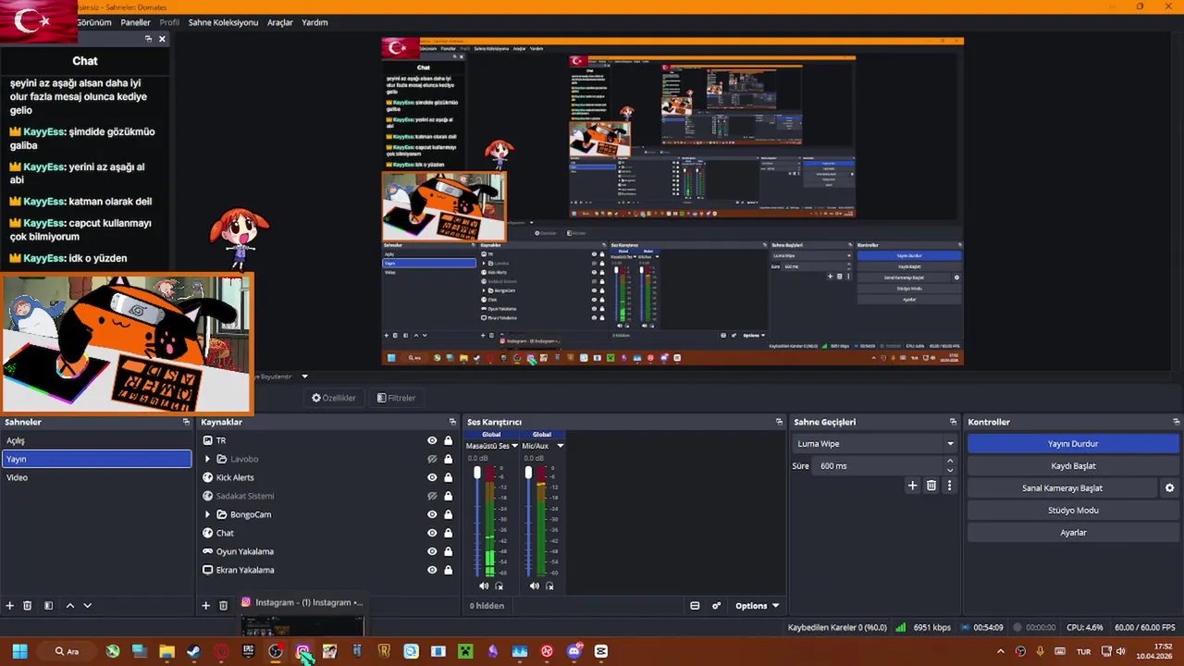Screen dimensions: 1184x666
Task: Show the Lavobo group
Action: [432, 460]
